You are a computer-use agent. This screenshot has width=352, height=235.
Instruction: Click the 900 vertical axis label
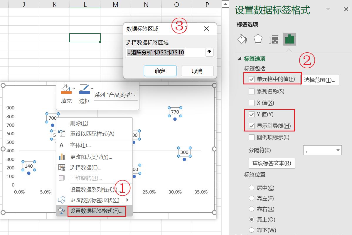tap(10, 108)
